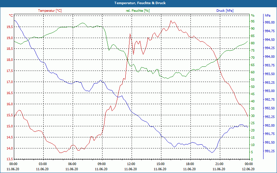Click the '993,50' pressure tick label

click(270, 74)
